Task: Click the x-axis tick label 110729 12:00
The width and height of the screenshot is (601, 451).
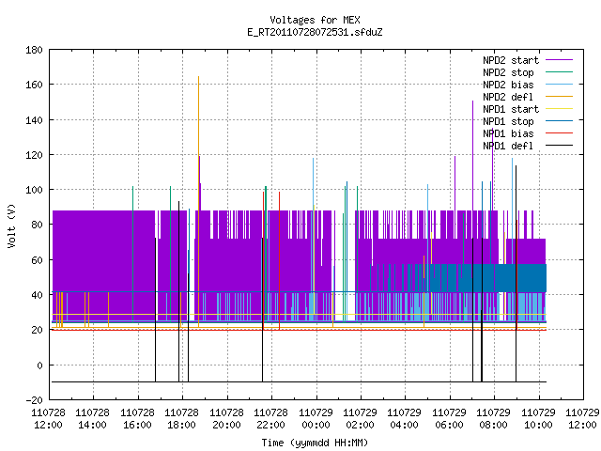Action: (x=582, y=419)
